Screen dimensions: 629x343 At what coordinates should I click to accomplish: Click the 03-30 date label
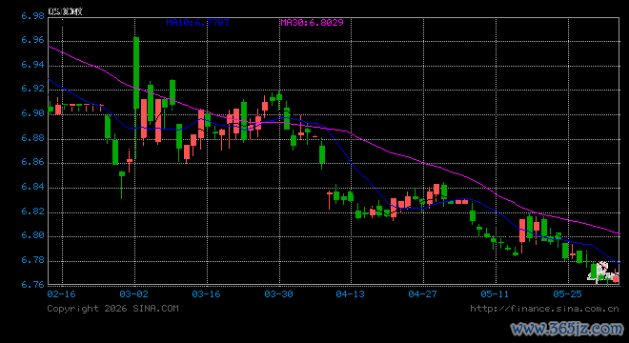pos(278,294)
